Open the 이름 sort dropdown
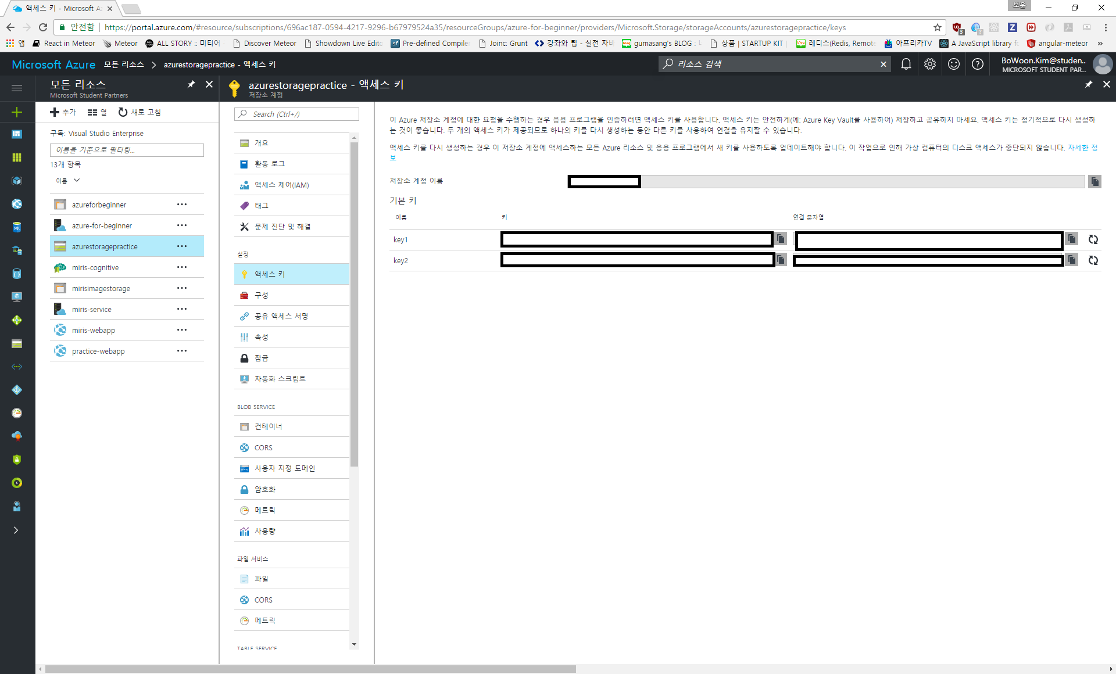 [67, 181]
